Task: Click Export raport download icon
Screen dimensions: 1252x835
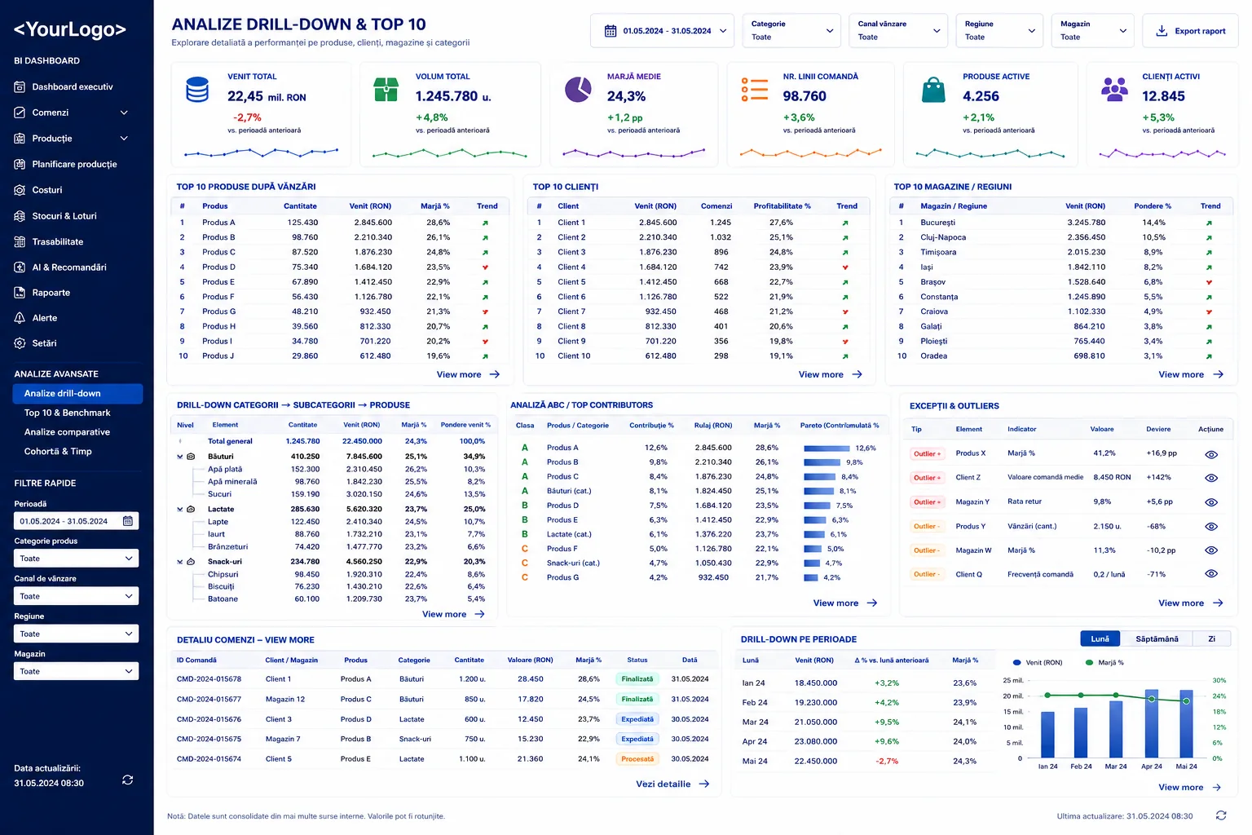Action: coord(1162,31)
